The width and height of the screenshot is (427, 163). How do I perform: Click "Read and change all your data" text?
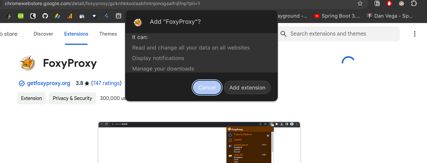point(191,48)
